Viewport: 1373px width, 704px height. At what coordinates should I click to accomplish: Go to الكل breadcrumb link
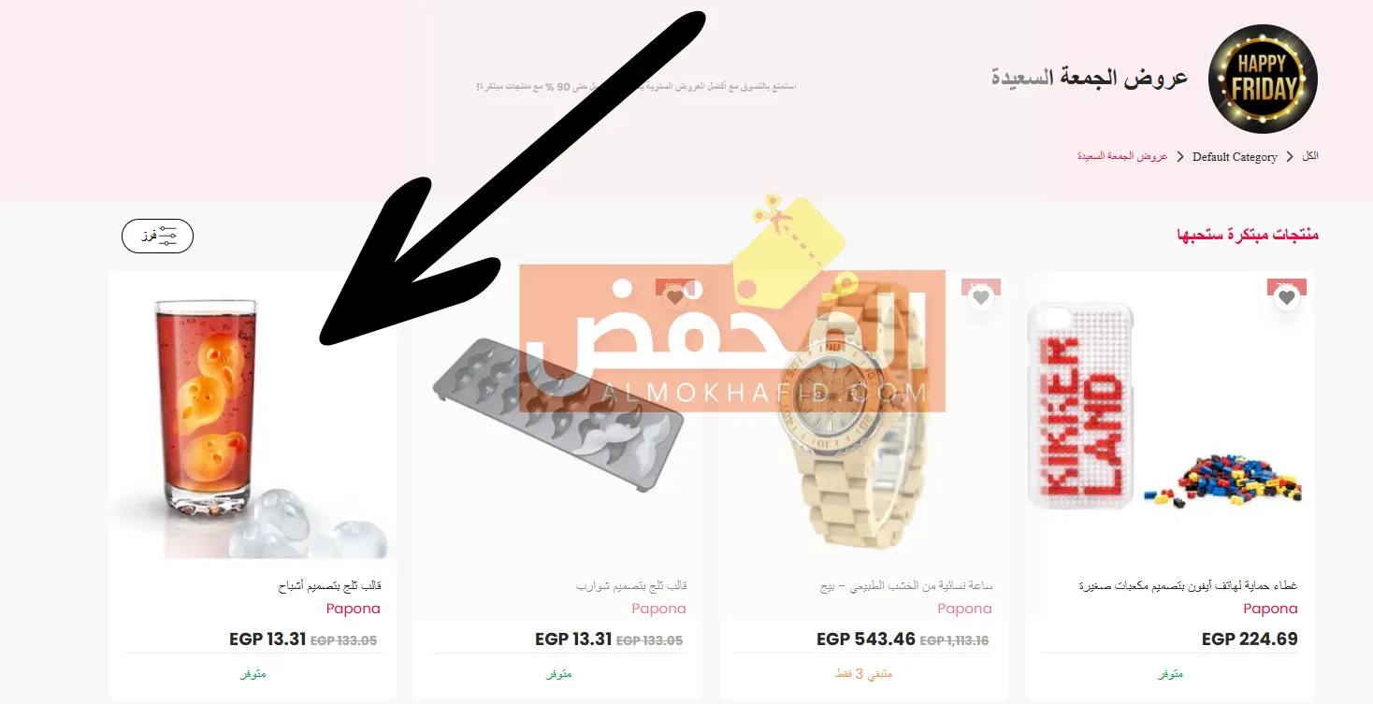1310,156
